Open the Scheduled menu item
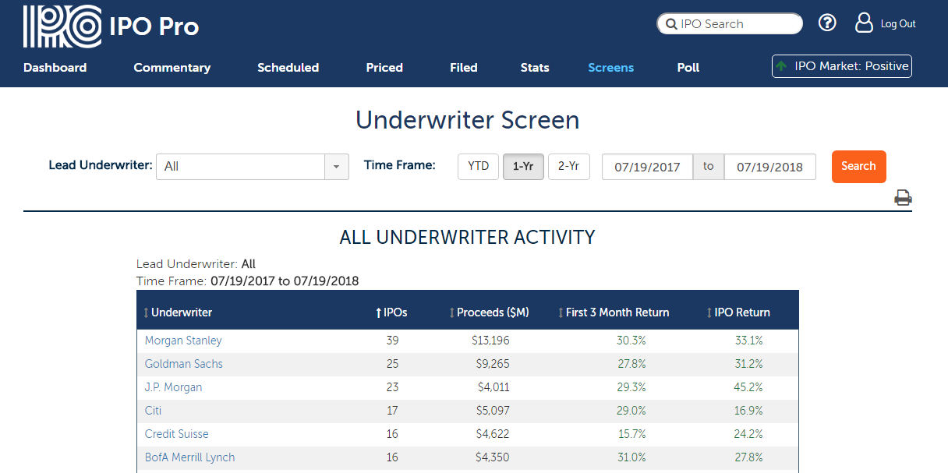 [288, 68]
